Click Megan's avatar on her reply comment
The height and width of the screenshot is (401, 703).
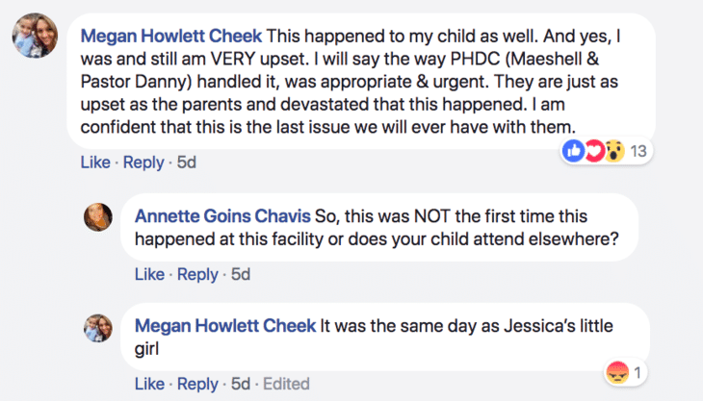[103, 328]
